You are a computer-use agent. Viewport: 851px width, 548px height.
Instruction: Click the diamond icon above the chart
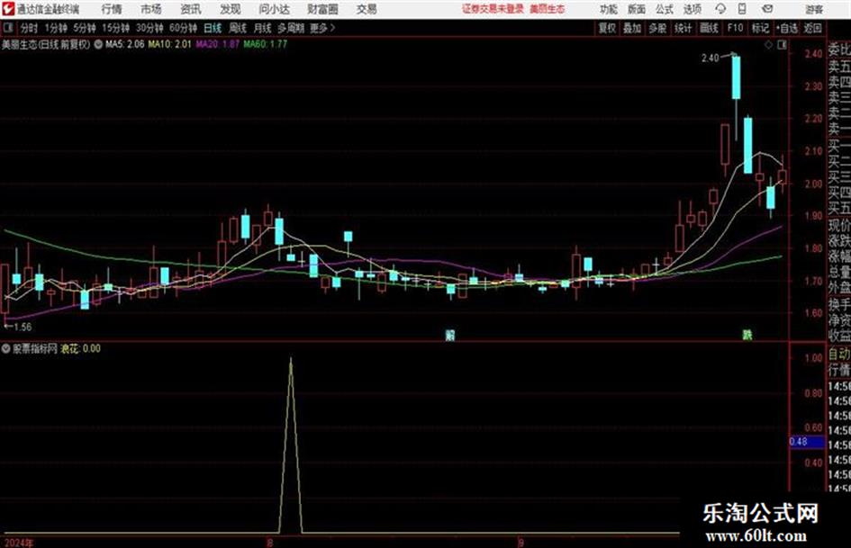pyautogui.click(x=768, y=45)
